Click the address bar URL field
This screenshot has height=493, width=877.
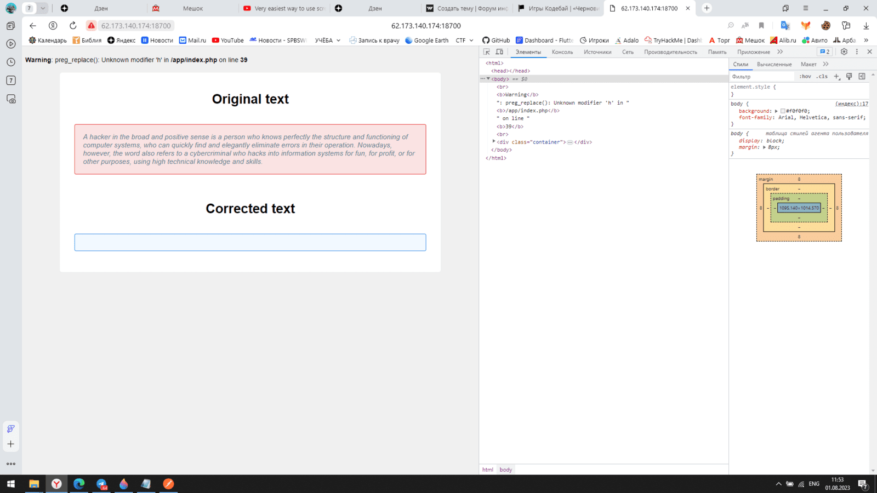(x=136, y=26)
